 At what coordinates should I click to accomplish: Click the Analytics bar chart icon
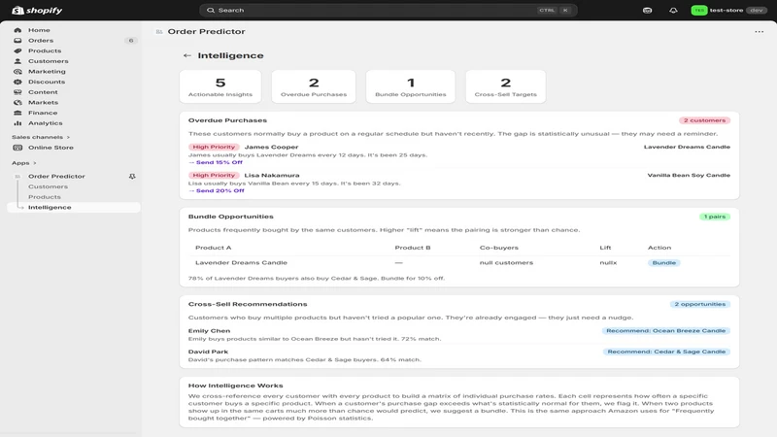(x=17, y=123)
